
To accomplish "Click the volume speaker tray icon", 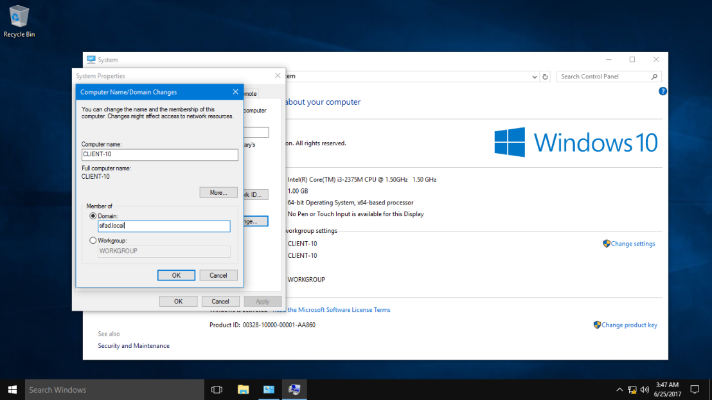I will pos(645,390).
